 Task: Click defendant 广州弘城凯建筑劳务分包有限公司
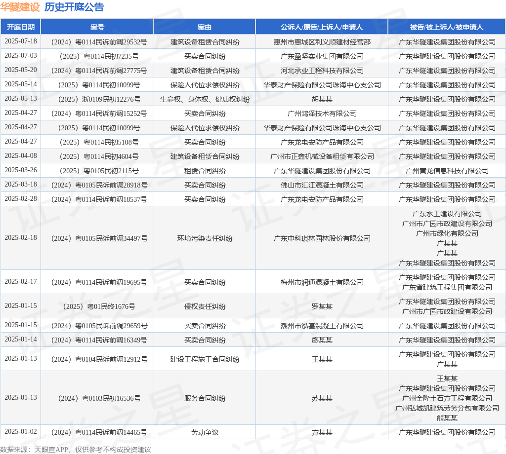pos(447,408)
